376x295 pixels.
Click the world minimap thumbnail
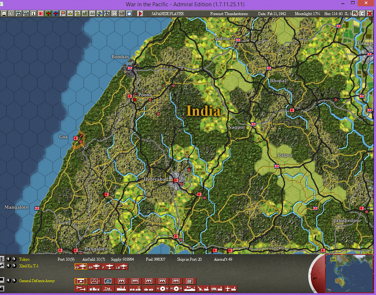[349, 274]
